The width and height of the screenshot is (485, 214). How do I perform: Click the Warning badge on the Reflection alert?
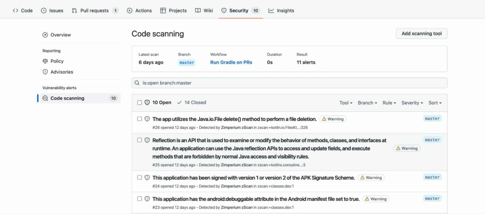[x=407, y=148]
